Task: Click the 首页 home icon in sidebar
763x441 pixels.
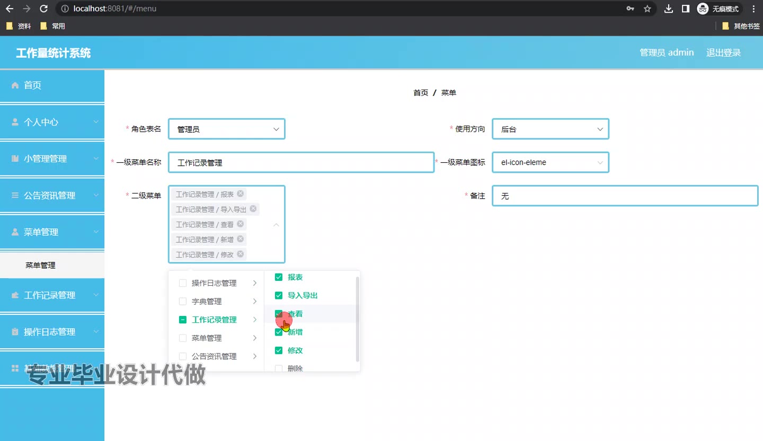Action: pos(15,85)
